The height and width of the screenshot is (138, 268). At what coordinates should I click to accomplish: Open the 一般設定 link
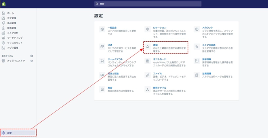112,28
